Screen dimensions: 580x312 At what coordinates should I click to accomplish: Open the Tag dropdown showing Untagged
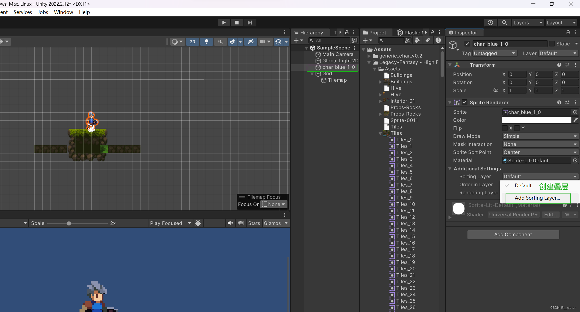pyautogui.click(x=495, y=53)
